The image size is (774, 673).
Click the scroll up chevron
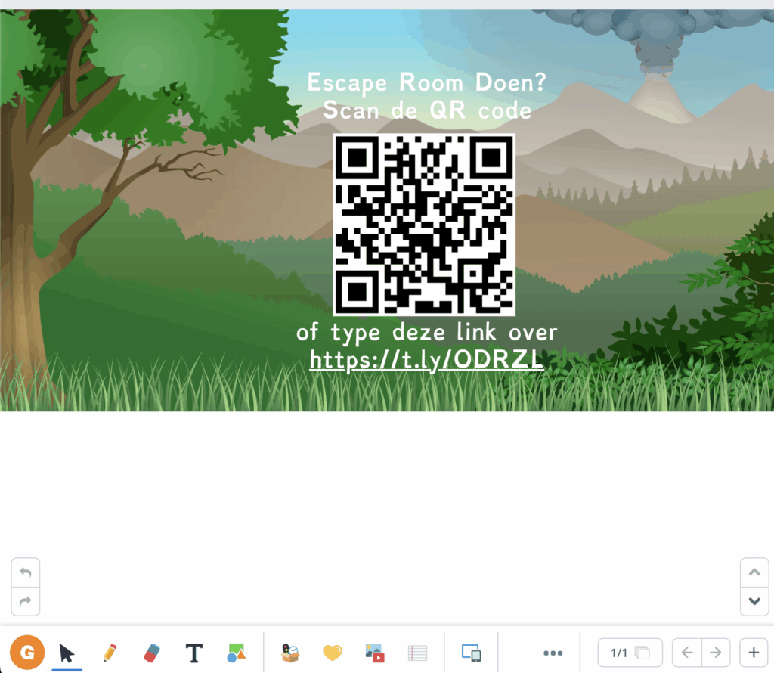754,572
